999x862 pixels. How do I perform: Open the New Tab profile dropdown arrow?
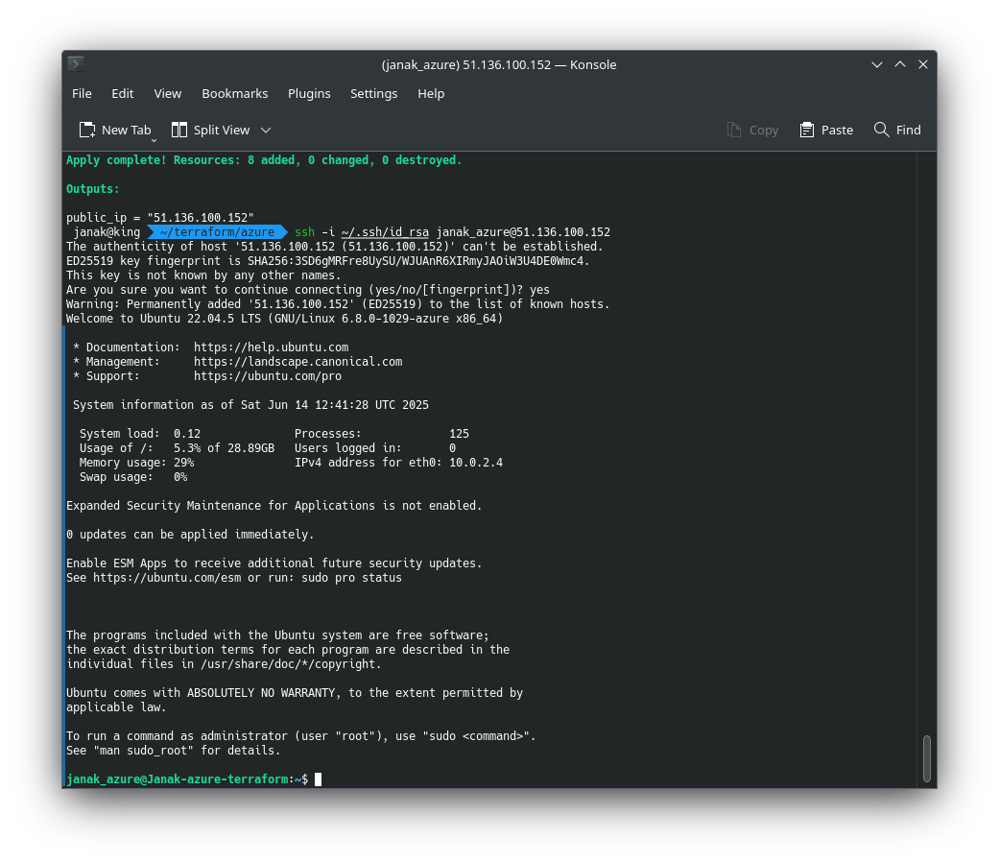click(x=154, y=139)
